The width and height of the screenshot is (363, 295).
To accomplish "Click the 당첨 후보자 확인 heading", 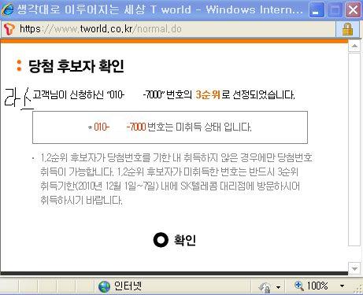I will tap(76, 66).
